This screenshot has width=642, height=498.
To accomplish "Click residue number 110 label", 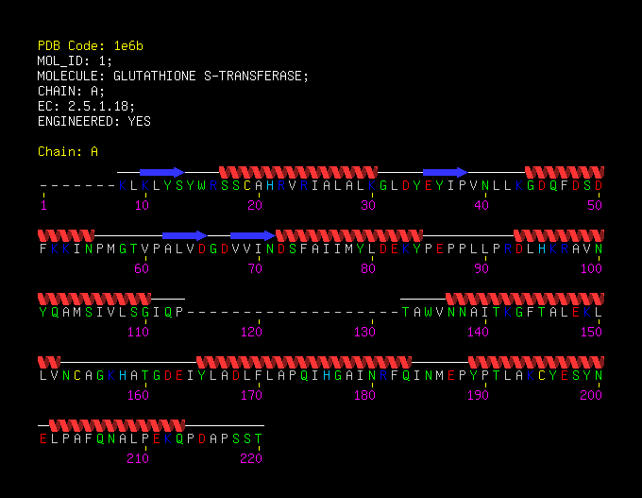I will [x=139, y=332].
